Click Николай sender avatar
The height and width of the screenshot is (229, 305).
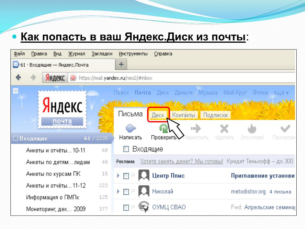[144, 191]
